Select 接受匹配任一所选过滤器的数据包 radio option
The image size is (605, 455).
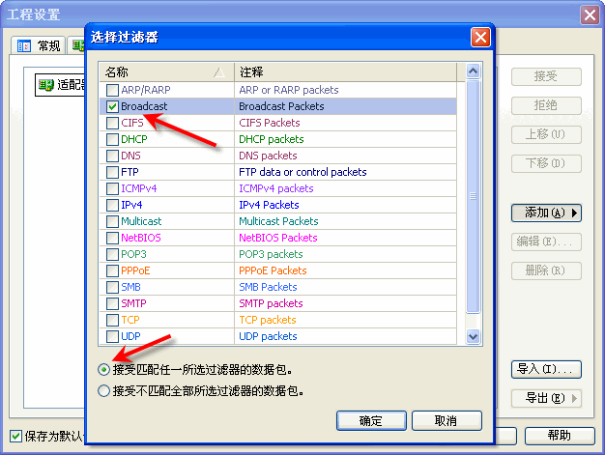click(103, 370)
